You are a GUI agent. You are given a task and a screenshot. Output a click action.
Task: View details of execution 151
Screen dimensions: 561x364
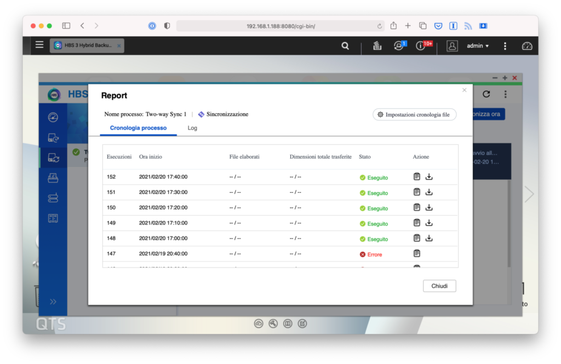(417, 192)
